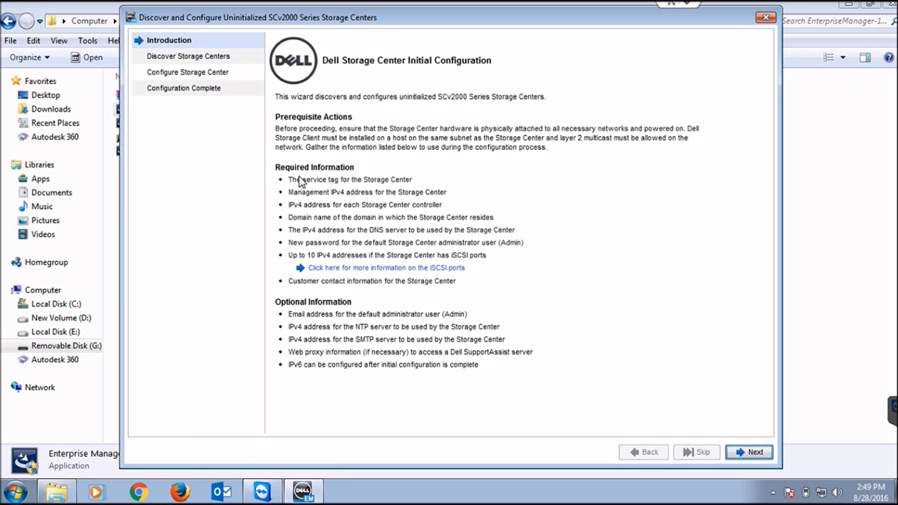Click the Skip button in the wizard

point(696,452)
